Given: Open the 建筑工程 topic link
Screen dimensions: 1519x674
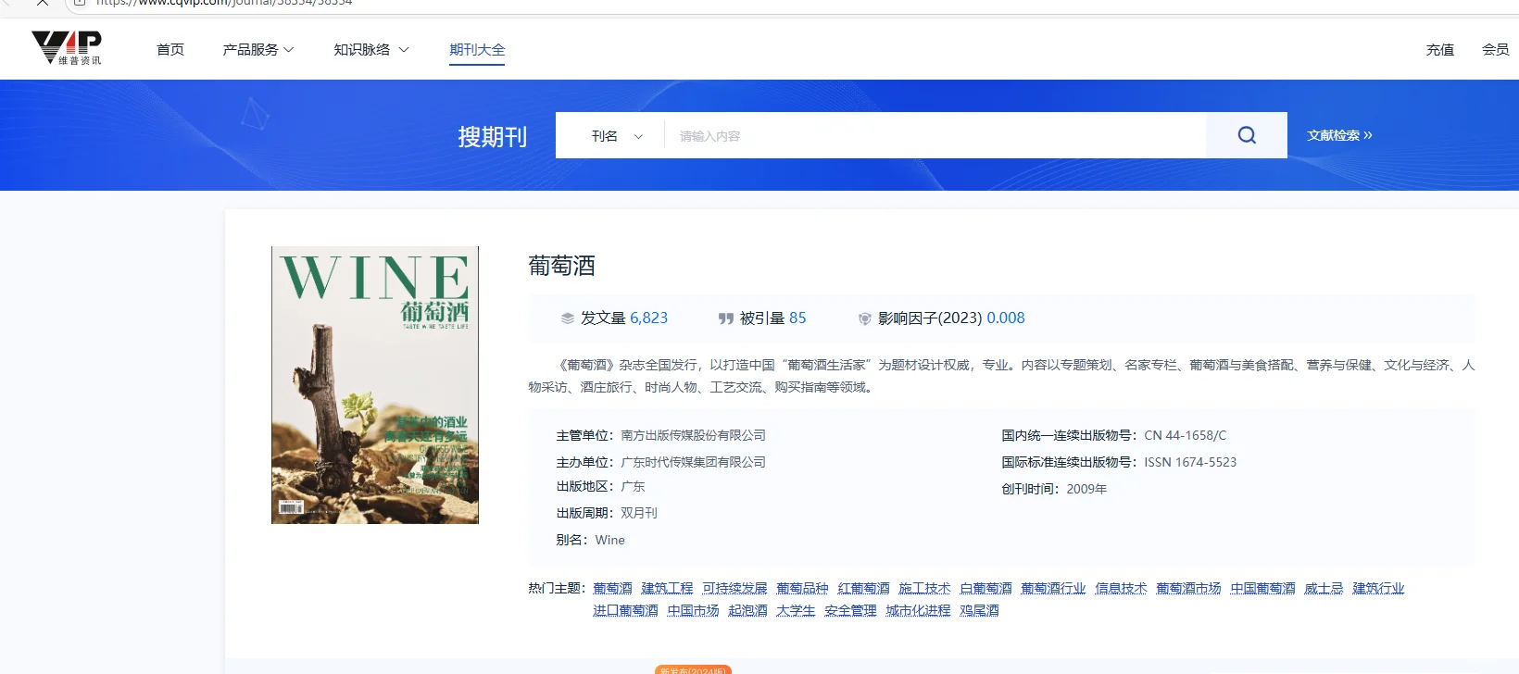Looking at the screenshot, I should 667,589.
